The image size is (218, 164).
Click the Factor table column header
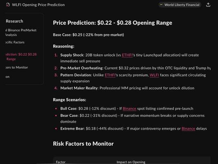click(61, 162)
